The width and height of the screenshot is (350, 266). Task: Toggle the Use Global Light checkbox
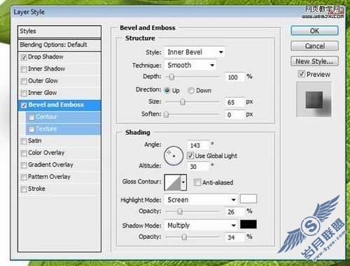coord(190,156)
